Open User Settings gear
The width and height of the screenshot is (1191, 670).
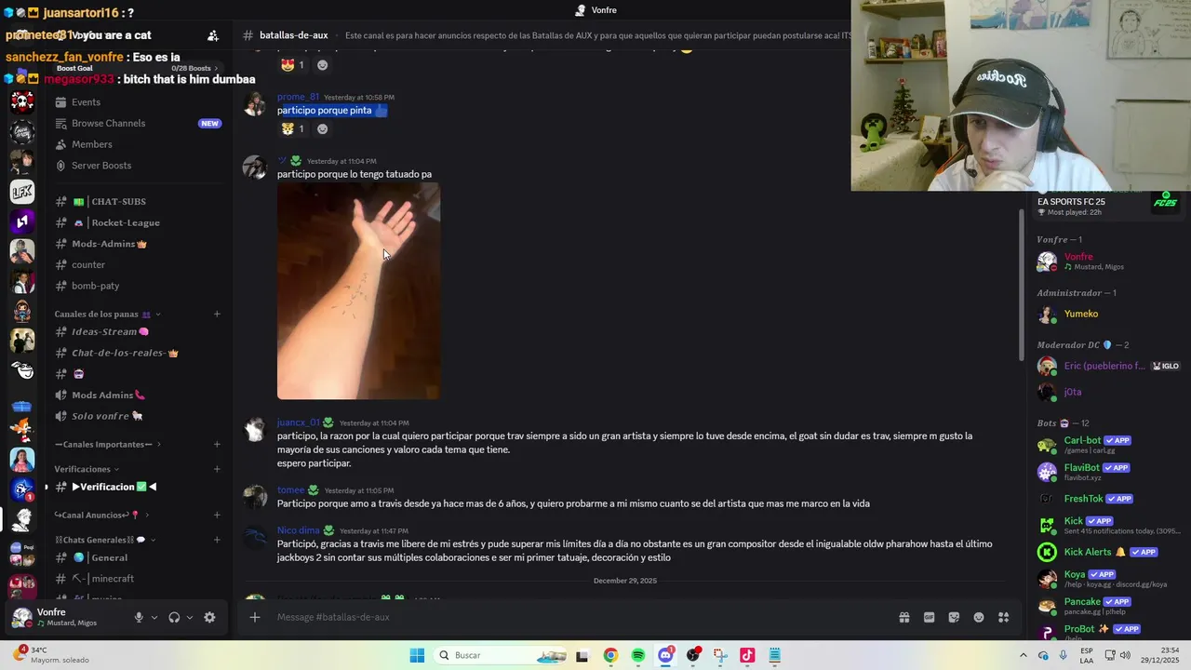209,617
